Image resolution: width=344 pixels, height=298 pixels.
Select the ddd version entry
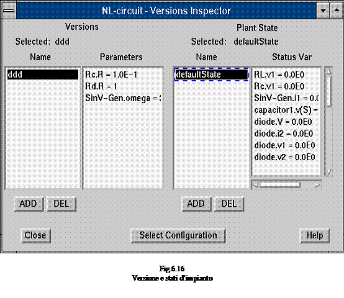43,74
